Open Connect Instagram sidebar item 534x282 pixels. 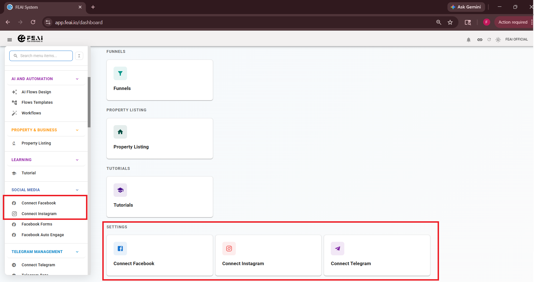pos(46,214)
